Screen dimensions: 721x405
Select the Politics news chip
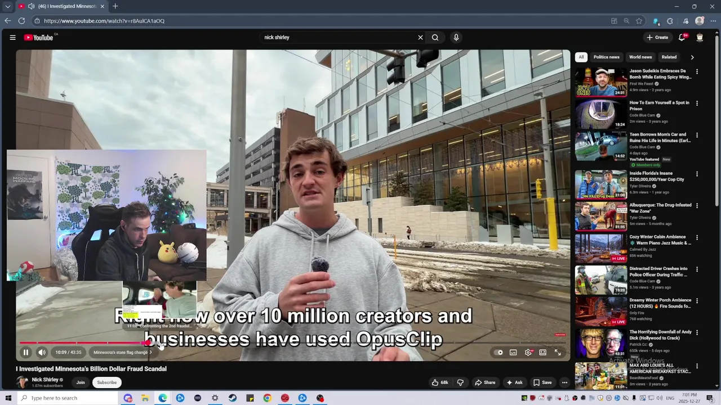[x=606, y=57]
